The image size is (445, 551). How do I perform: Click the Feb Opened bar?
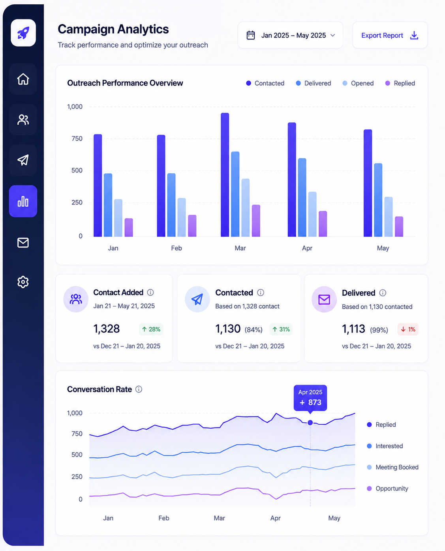click(x=182, y=217)
